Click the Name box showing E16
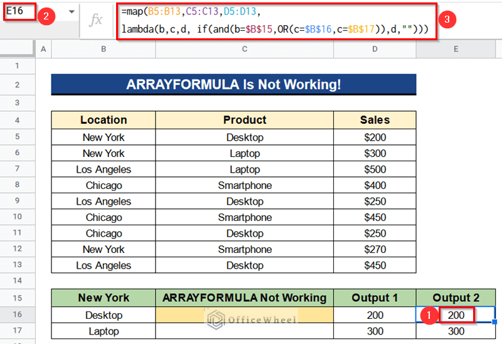Viewport: 502px width, 344px height. [19, 11]
